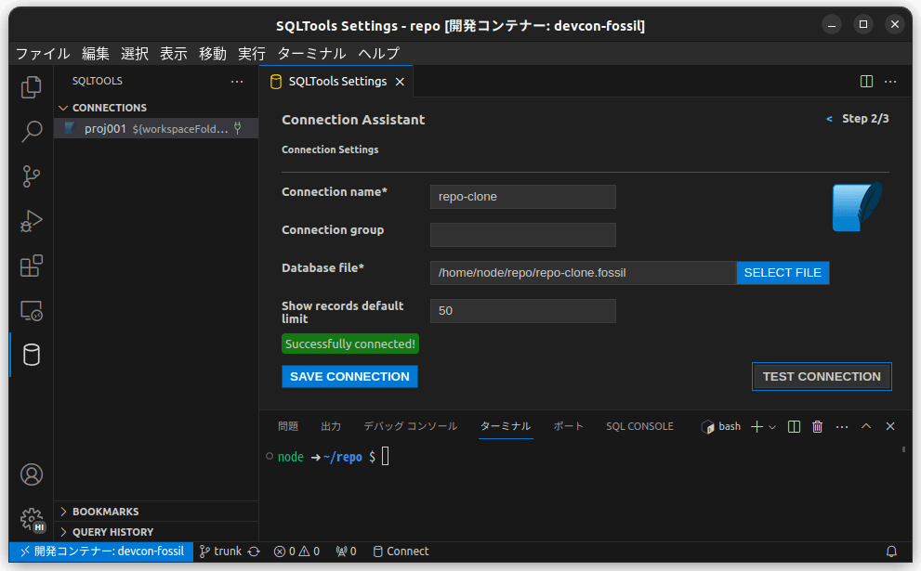Split the terminal panel

tap(794, 427)
